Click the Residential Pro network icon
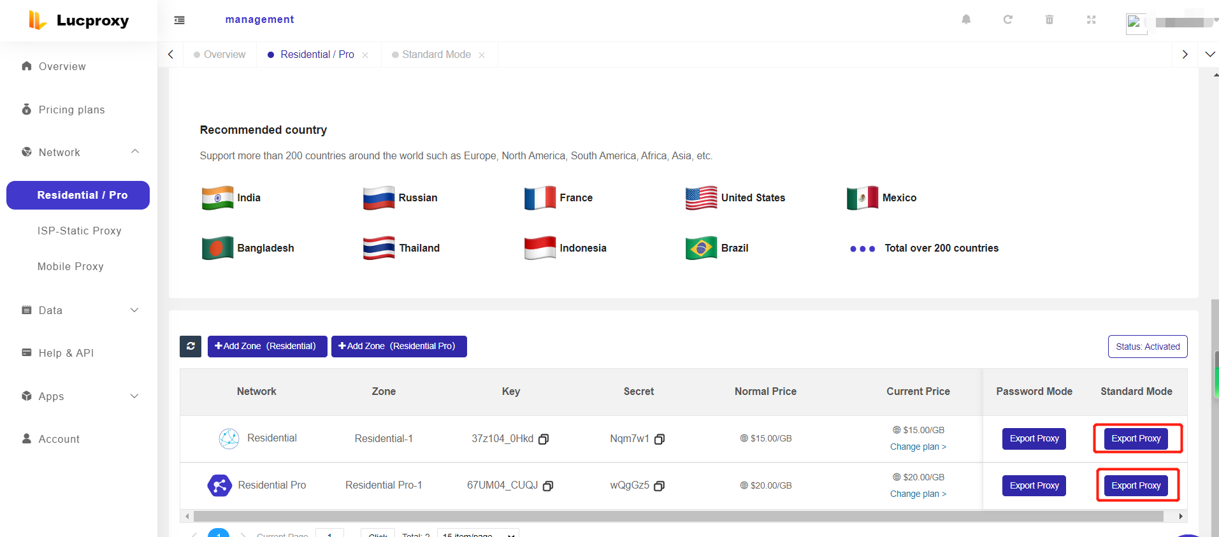 click(219, 485)
